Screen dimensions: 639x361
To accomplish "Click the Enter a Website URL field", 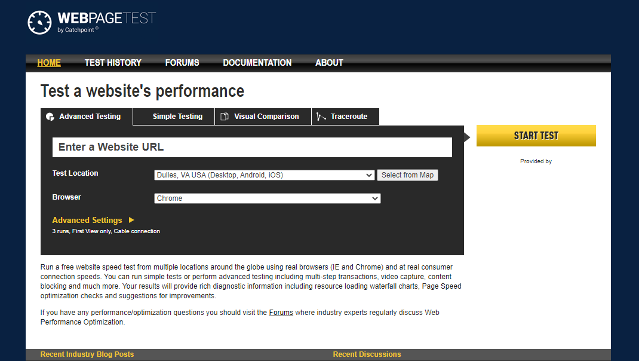I will [252, 147].
